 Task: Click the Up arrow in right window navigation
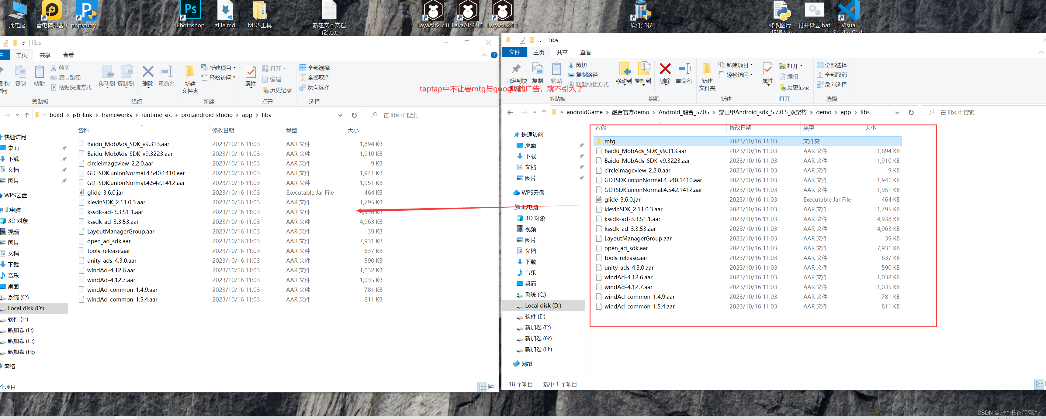tap(544, 112)
